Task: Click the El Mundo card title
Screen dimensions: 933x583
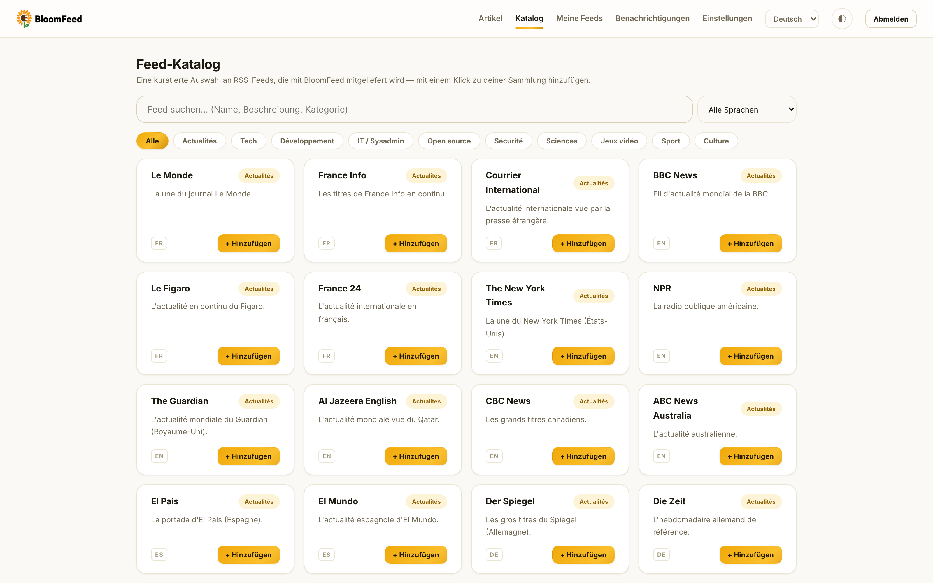Action: click(338, 501)
